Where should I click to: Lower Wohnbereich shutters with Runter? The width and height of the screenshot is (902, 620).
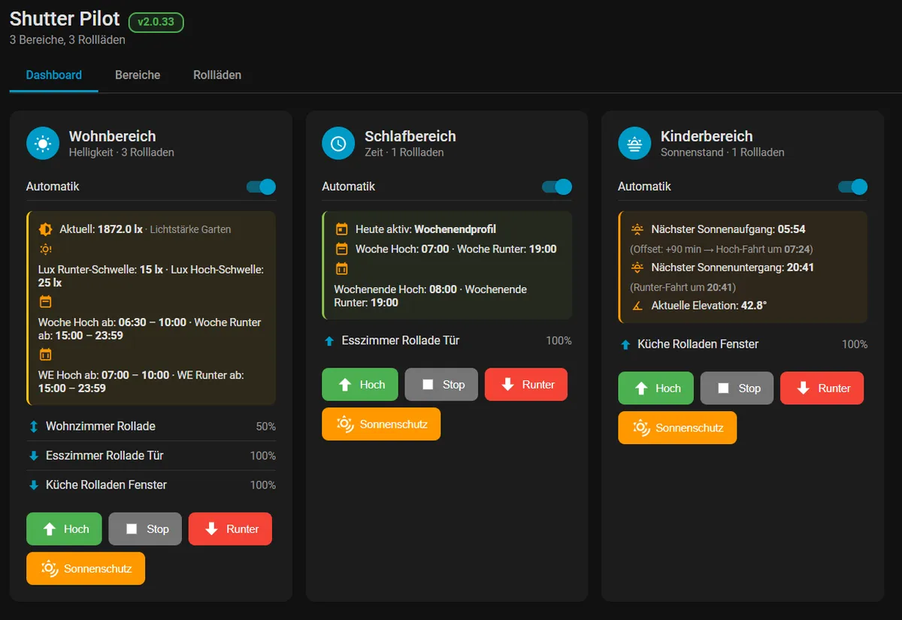[230, 529]
